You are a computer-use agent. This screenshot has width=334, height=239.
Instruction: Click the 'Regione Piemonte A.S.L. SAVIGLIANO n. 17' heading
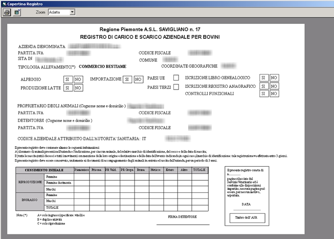(150, 29)
